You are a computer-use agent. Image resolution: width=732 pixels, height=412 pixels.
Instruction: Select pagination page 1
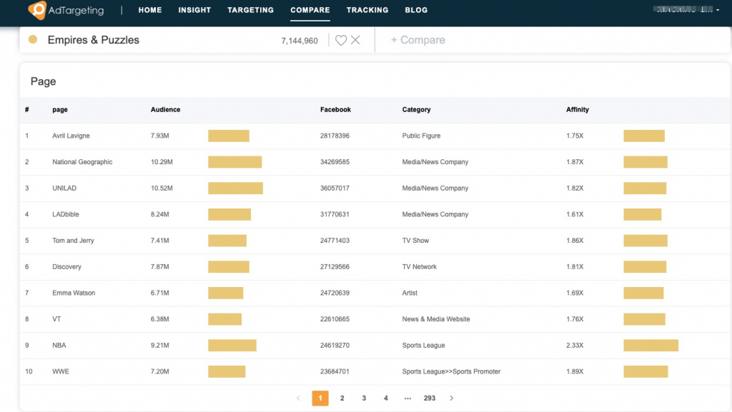pos(320,398)
